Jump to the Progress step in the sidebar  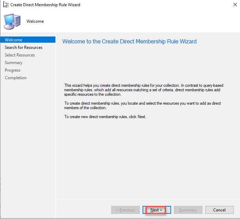(x=12, y=70)
